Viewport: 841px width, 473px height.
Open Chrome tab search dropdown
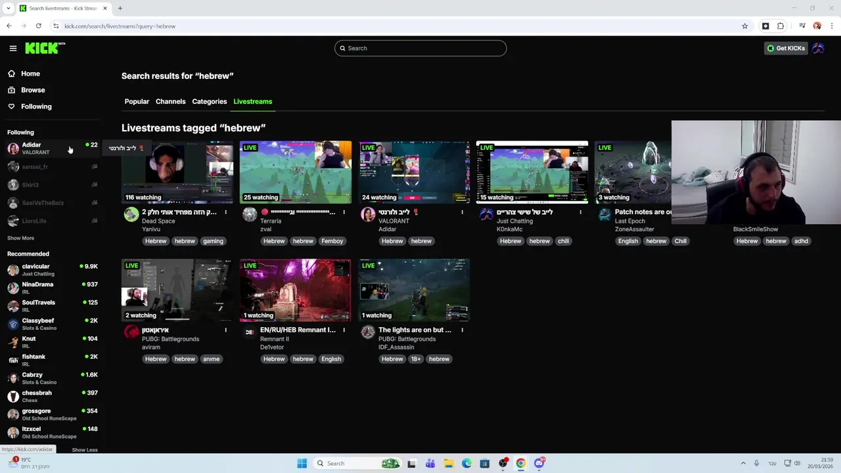[x=8, y=9]
